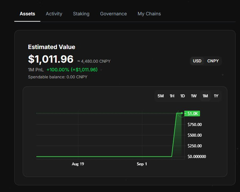This screenshot has width=240, height=192.
Task: Click the Aug 19 axis label
Action: click(x=78, y=164)
